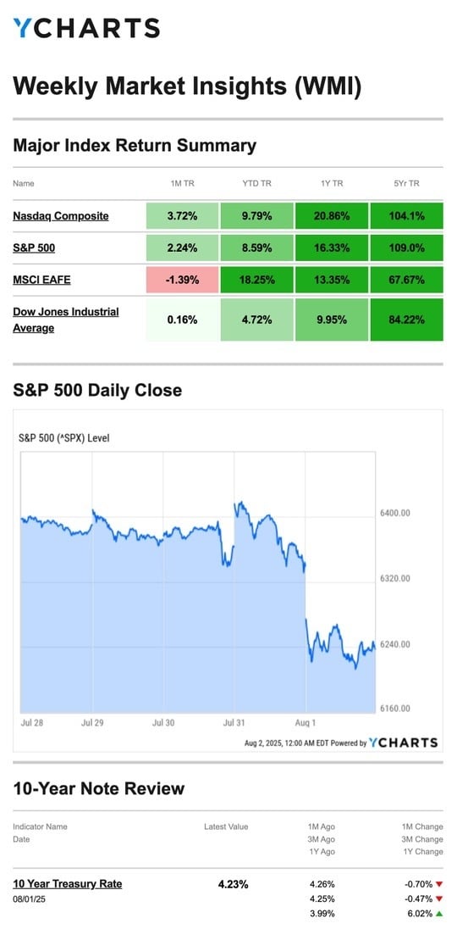Click the YCharts logo under the chart

pyautogui.click(x=403, y=743)
